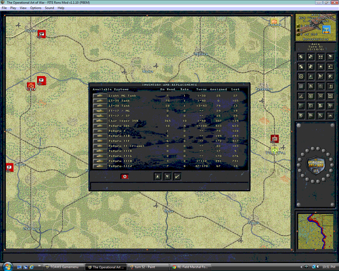Click the single star icon in control panel
339x271 pixels.
pyautogui.click(x=321, y=67)
